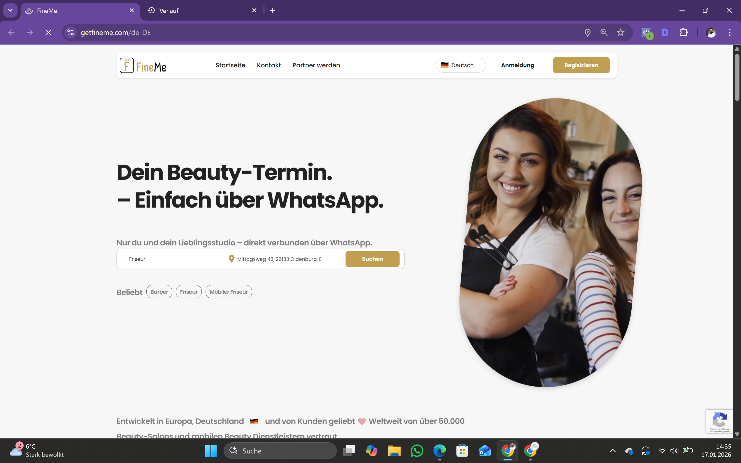
Task: Open the Chrome three-dot menu
Action: point(729,32)
